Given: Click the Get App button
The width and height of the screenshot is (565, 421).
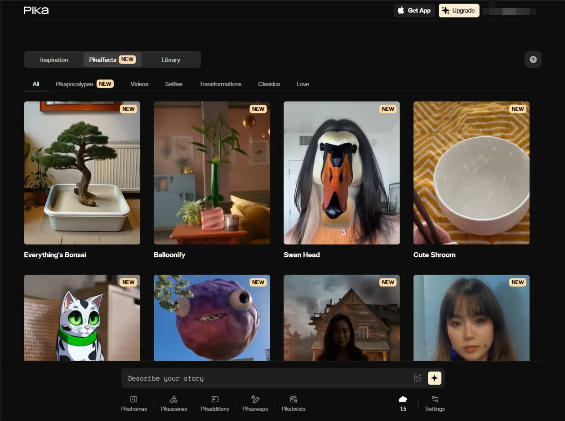Looking at the screenshot, I should pyautogui.click(x=414, y=11).
